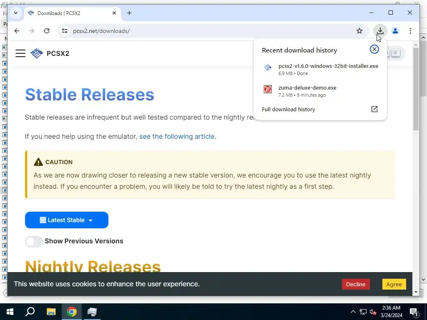Open a new tab with plus button

click(x=129, y=13)
